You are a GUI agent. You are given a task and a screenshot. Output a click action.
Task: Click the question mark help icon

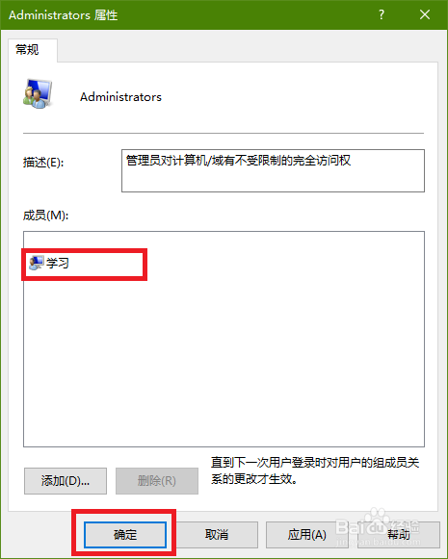pyautogui.click(x=382, y=14)
